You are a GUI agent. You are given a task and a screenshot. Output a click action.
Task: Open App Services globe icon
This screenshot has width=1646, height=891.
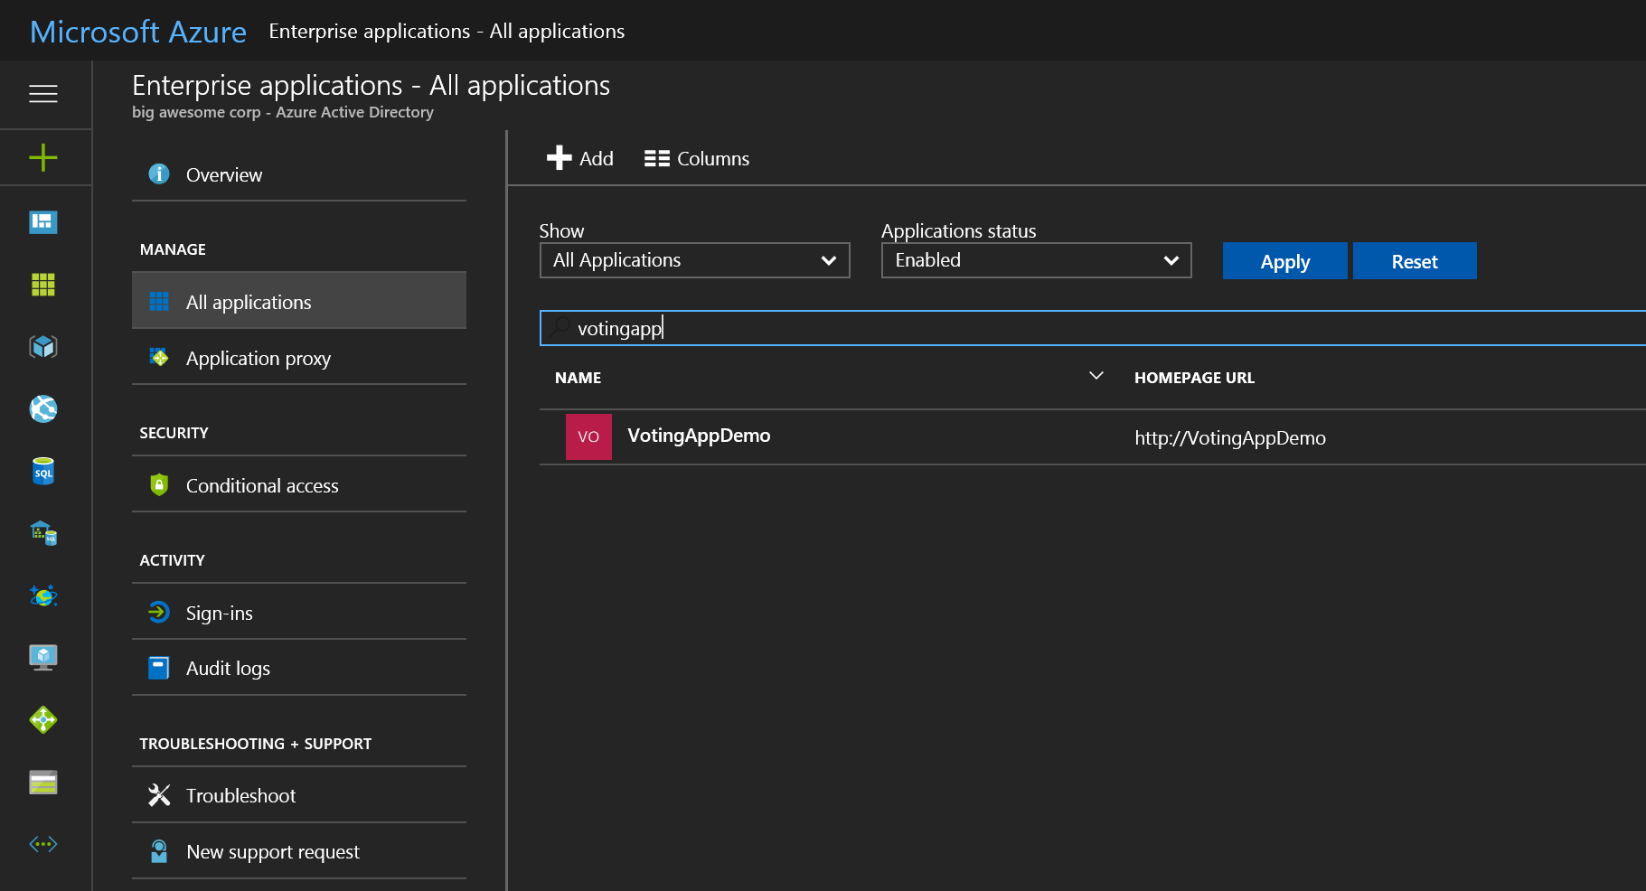point(43,409)
